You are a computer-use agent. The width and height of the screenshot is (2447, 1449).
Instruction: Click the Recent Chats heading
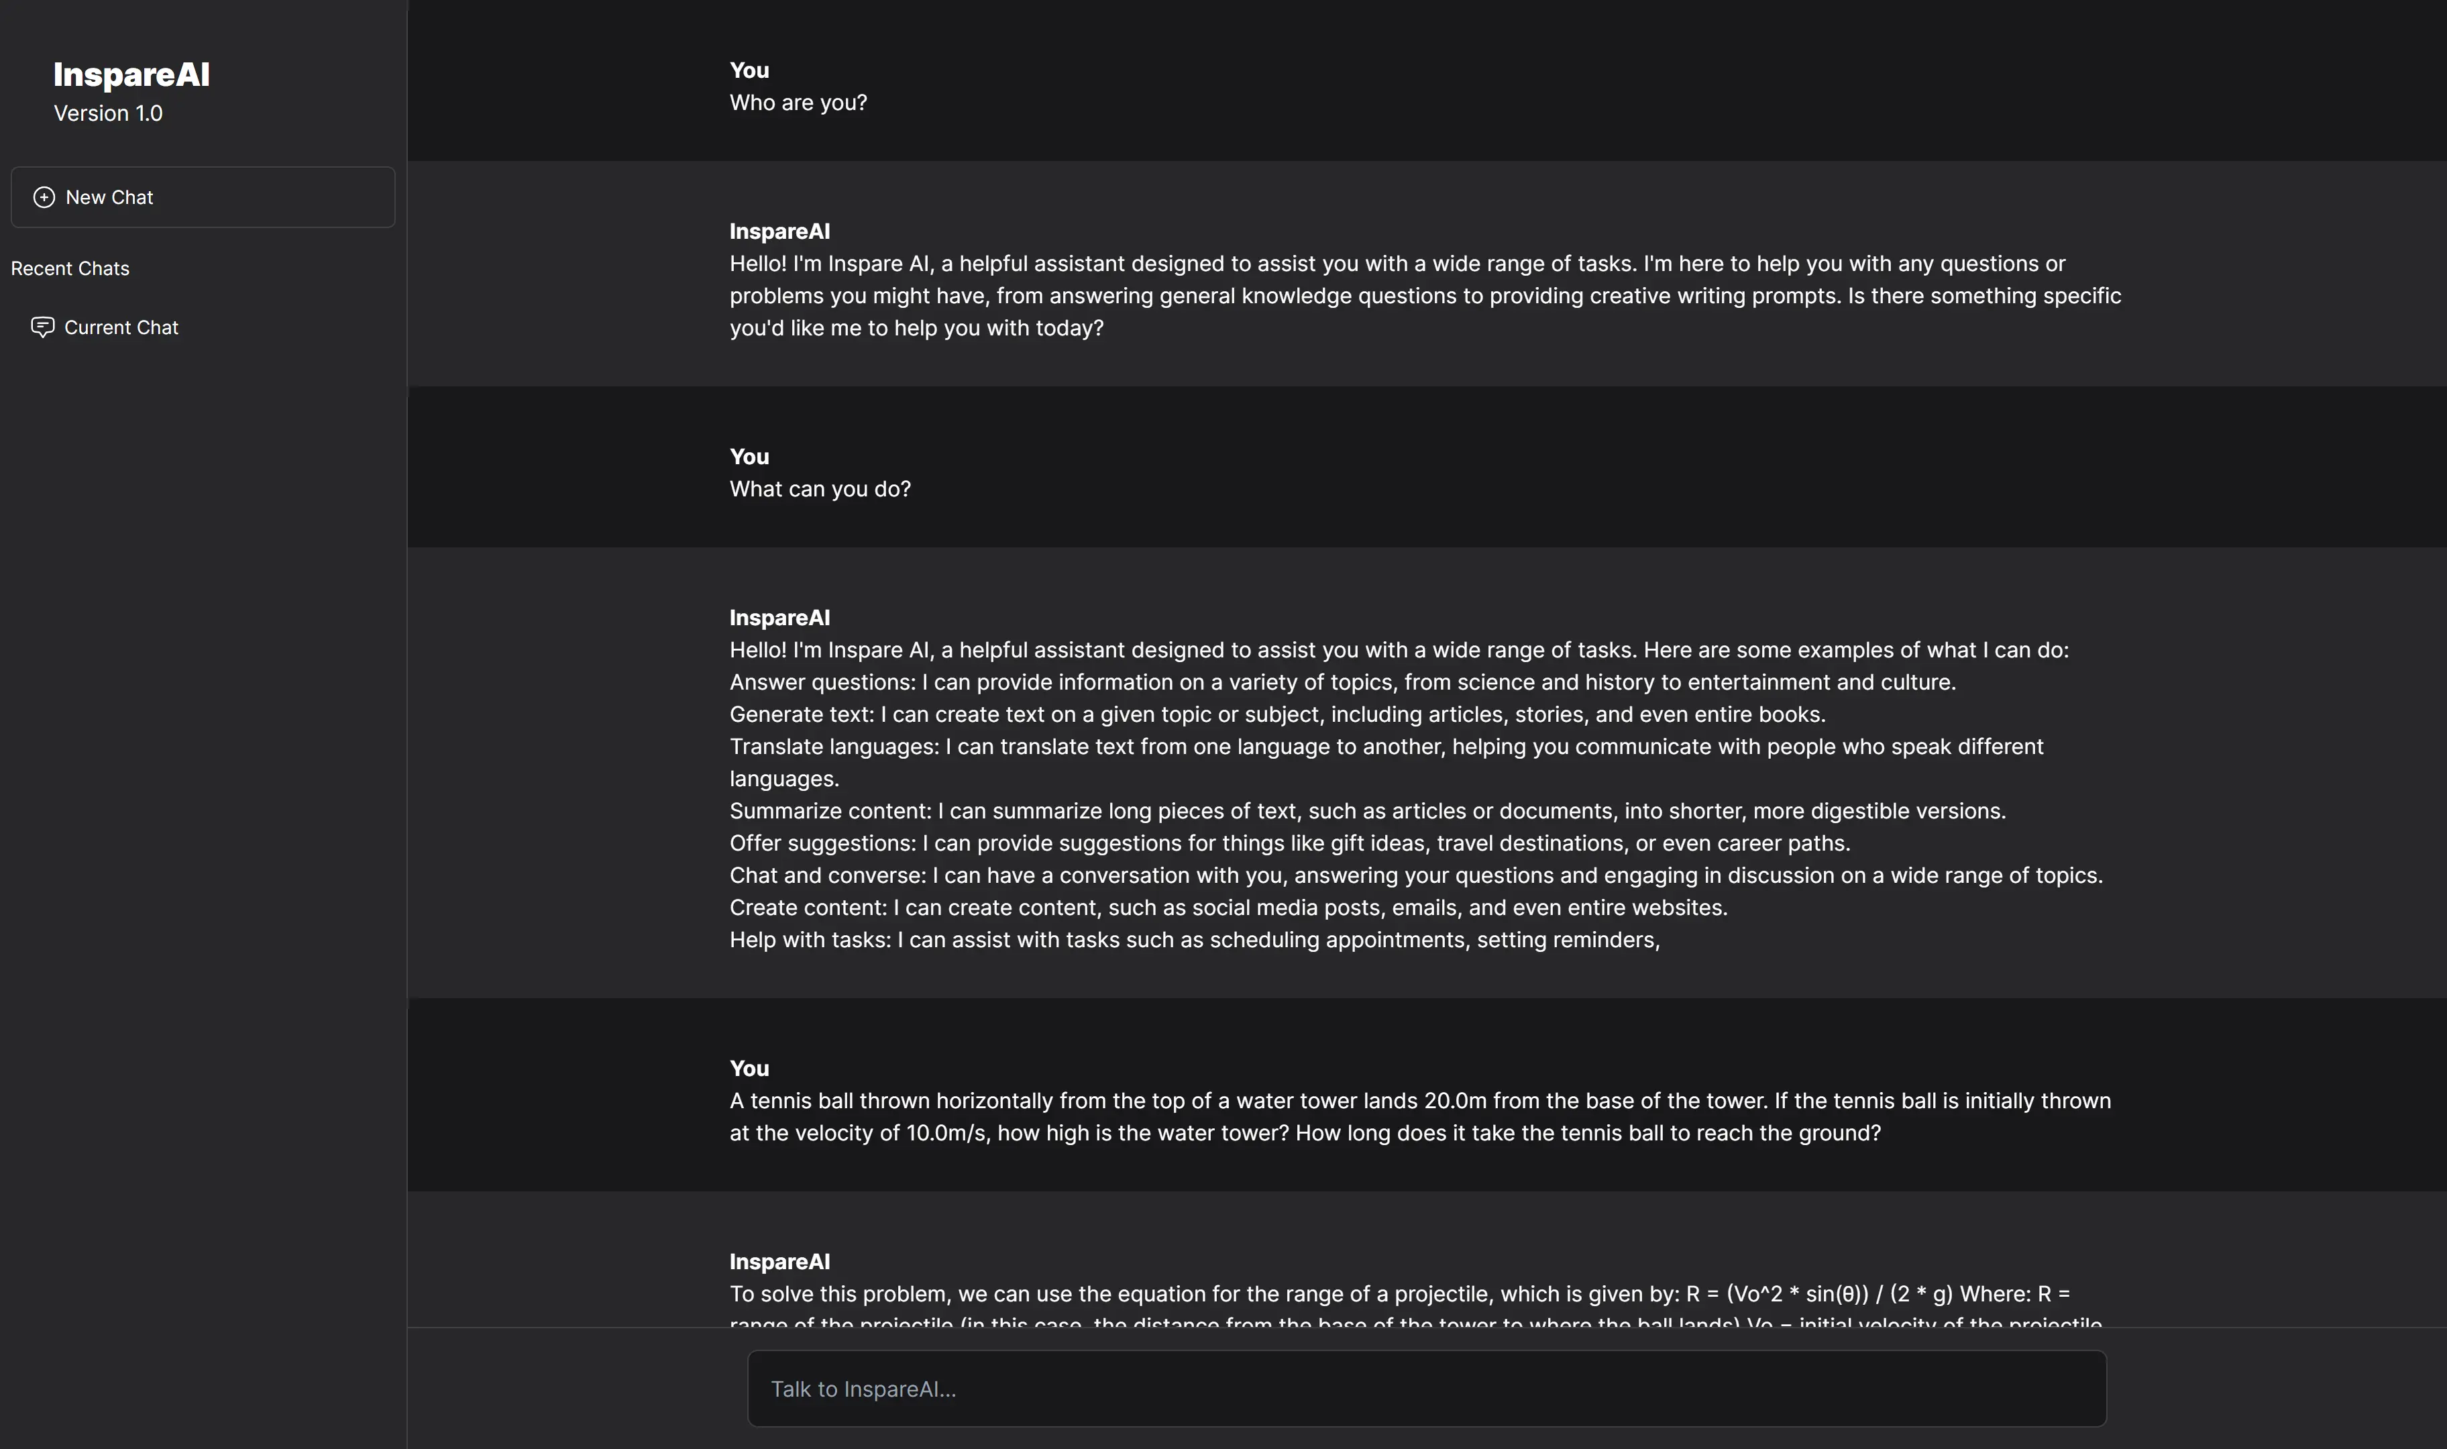pyautogui.click(x=70, y=268)
